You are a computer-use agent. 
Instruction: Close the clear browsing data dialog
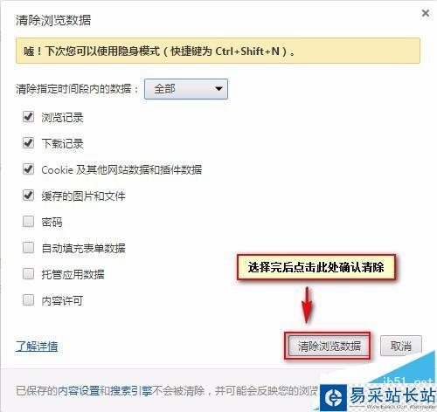click(426, 13)
